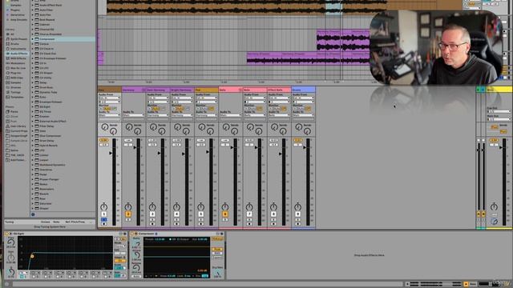Image resolution: width=513 pixels, height=288 pixels.
Task: Select EQ Eight filter band 1 node in display
Action: tap(32, 257)
